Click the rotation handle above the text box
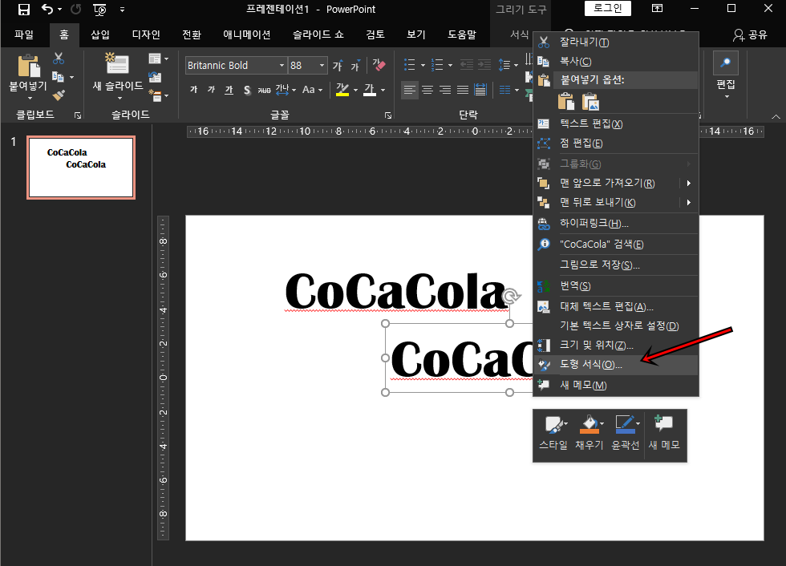Screen dimensions: 786x566 (x=511, y=296)
